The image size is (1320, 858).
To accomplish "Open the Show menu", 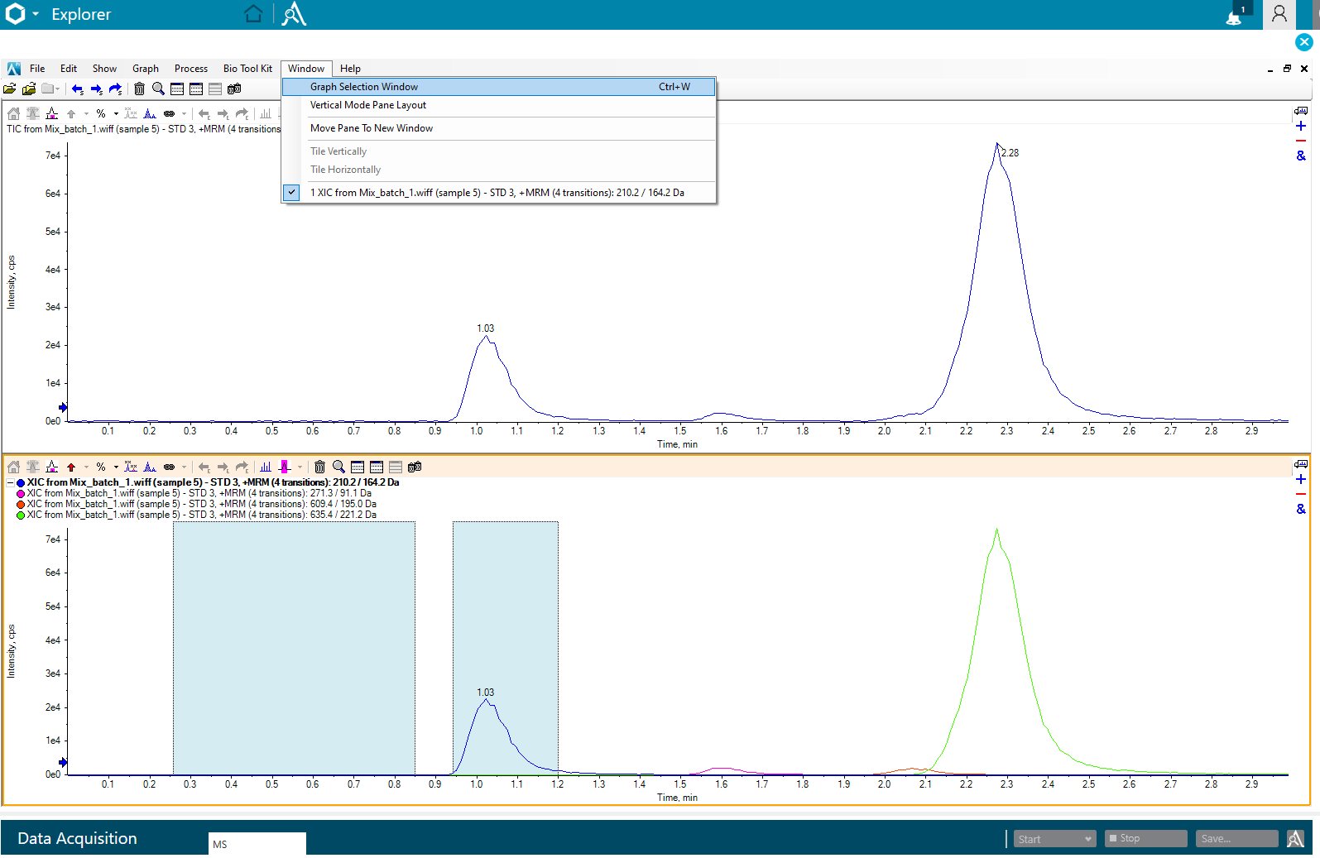I will click(x=104, y=69).
